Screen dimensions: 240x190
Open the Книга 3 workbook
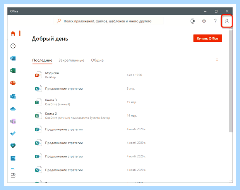click(x=51, y=100)
